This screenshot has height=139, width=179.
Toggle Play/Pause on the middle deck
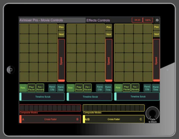coord(79,88)
